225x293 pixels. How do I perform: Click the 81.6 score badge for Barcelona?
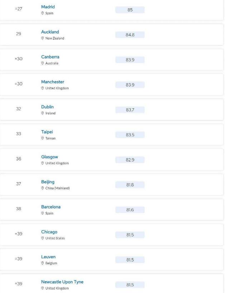click(130, 210)
